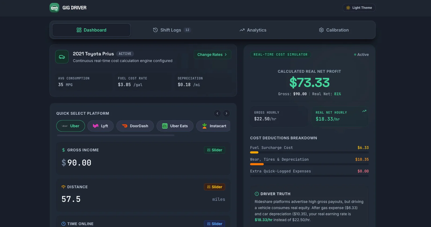Click the 2021 Toyota Prius car icon
The width and height of the screenshot is (431, 227).
tap(62, 57)
